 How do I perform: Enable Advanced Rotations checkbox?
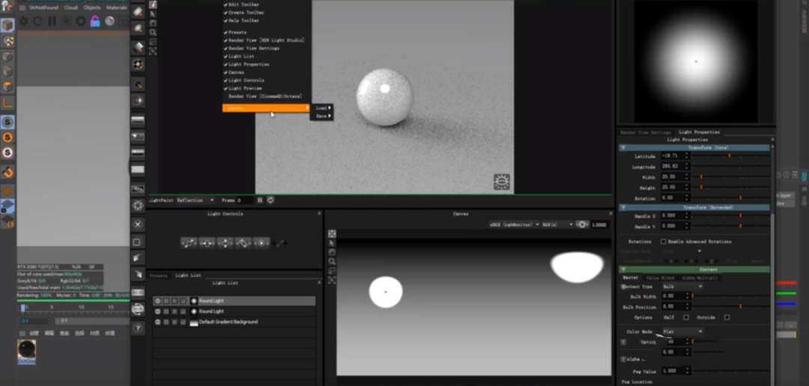664,242
